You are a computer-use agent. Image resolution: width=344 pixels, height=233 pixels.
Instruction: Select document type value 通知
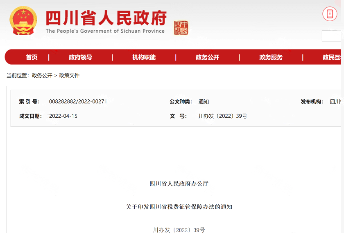coord(204,102)
